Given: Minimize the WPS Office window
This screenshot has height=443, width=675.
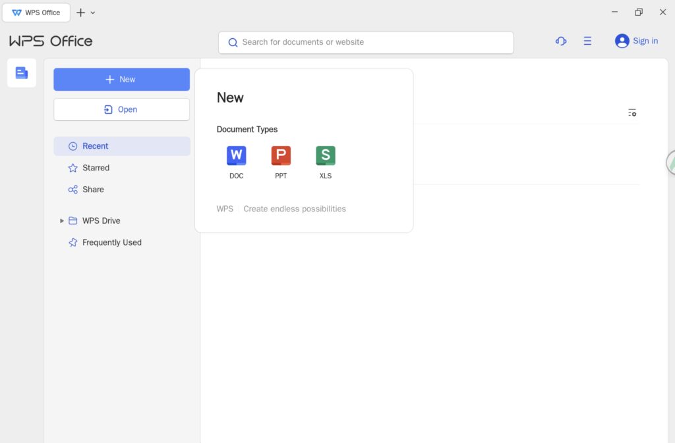Looking at the screenshot, I should (615, 12).
